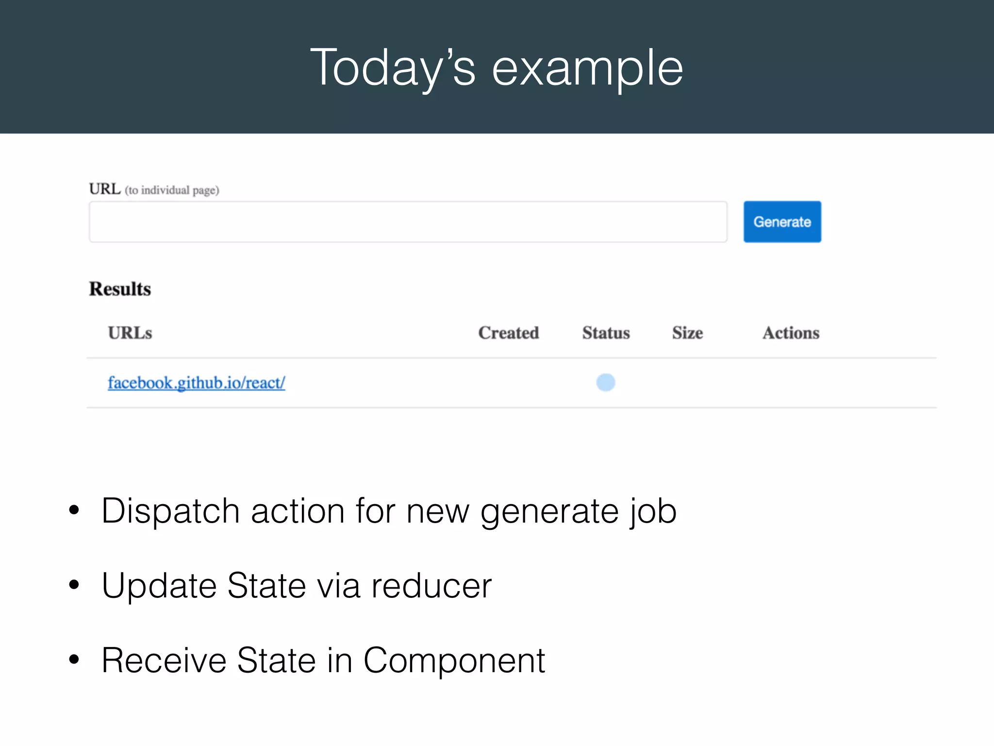Viewport: 994px width, 746px height.
Task: Click the URL field label
Action: click(x=104, y=189)
